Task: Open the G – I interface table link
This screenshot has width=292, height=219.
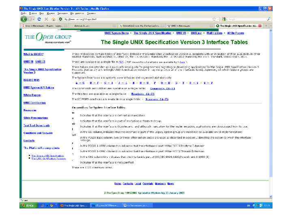Action: click(x=109, y=83)
